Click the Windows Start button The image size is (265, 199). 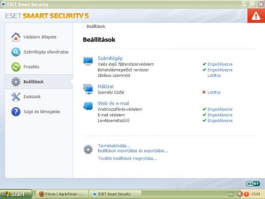[x=16, y=194]
